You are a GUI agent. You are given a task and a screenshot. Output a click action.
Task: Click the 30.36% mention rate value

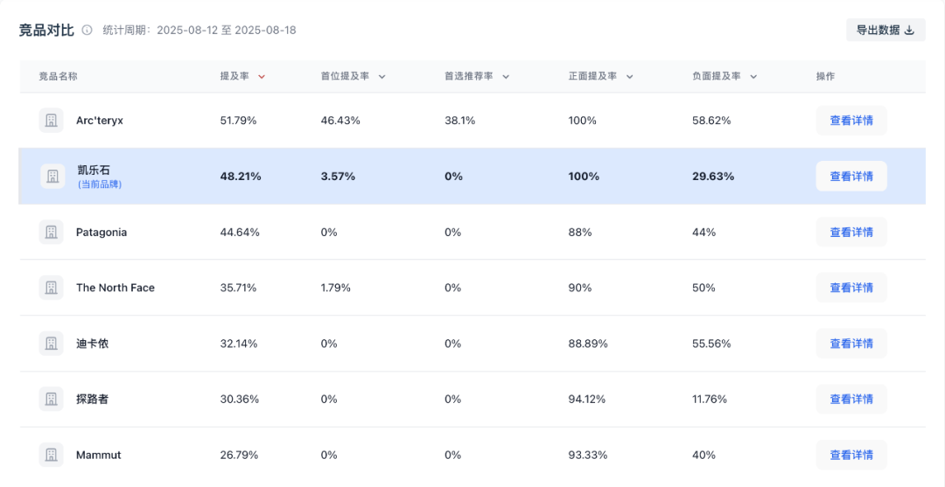tap(240, 399)
